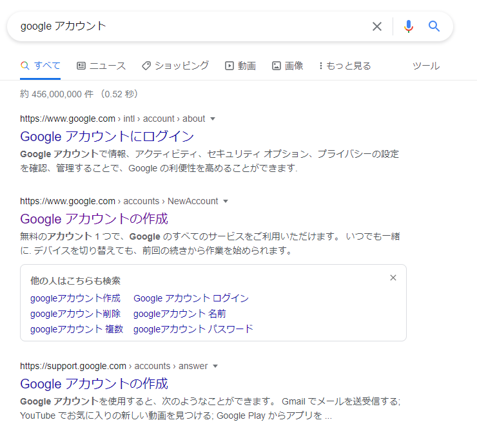Click the https://support.google.com › accounts › answer URL
Image resolution: width=477 pixels, height=429 pixels.
point(114,366)
